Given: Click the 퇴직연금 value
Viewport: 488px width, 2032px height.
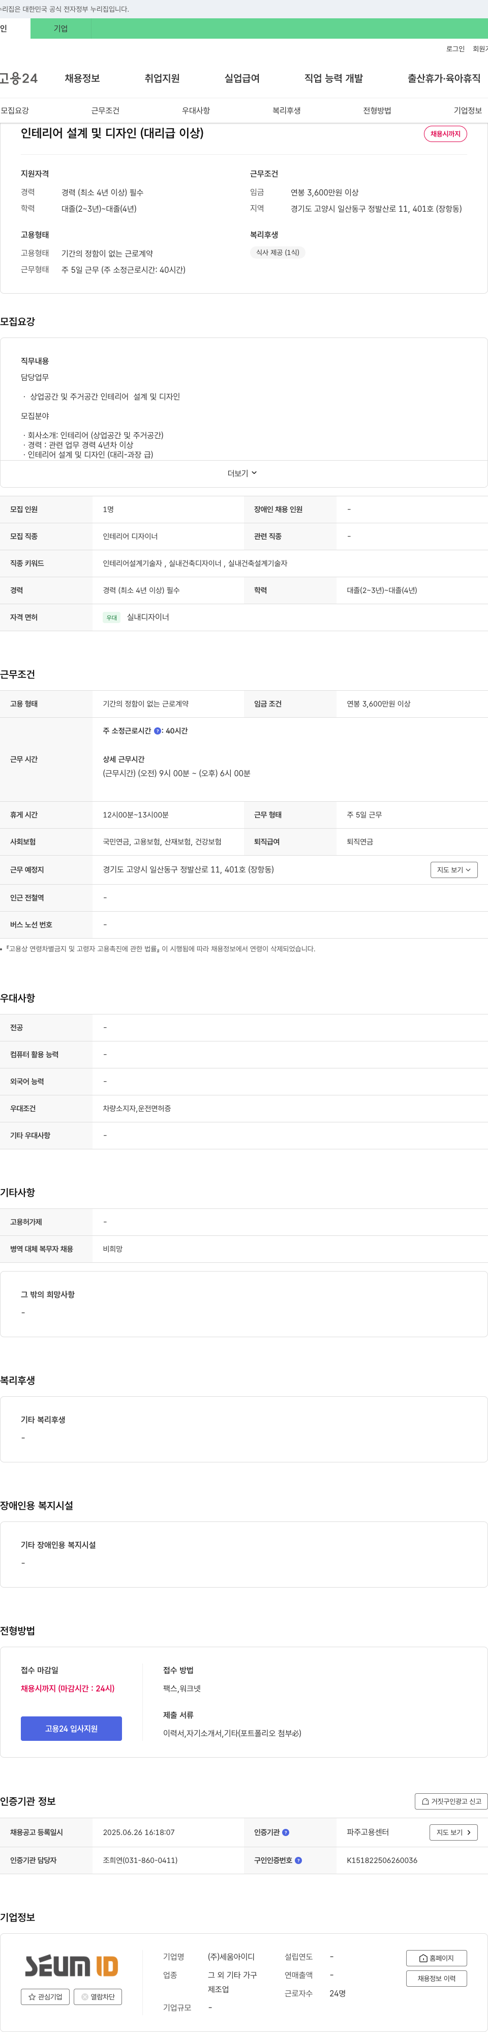Looking at the screenshot, I should [x=360, y=842].
